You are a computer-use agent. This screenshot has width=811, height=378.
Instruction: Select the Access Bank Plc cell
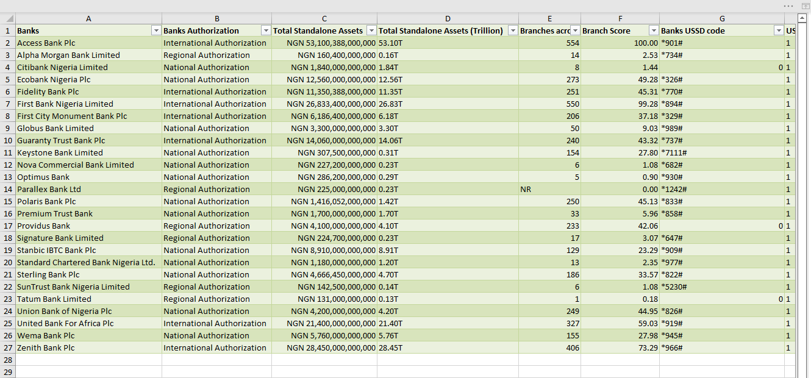[x=88, y=43]
